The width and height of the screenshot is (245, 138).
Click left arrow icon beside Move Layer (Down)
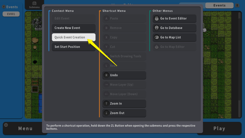coord(106,94)
